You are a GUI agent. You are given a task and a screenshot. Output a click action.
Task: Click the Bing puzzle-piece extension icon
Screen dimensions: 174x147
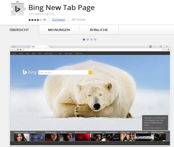click(18, 8)
